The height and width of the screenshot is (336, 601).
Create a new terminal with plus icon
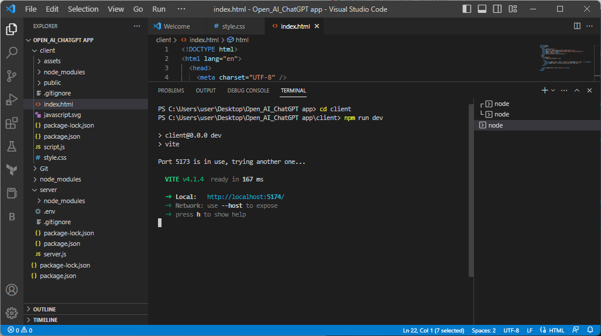tap(544, 90)
